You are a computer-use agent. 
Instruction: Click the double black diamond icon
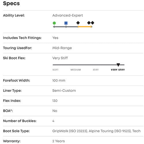(91, 23)
